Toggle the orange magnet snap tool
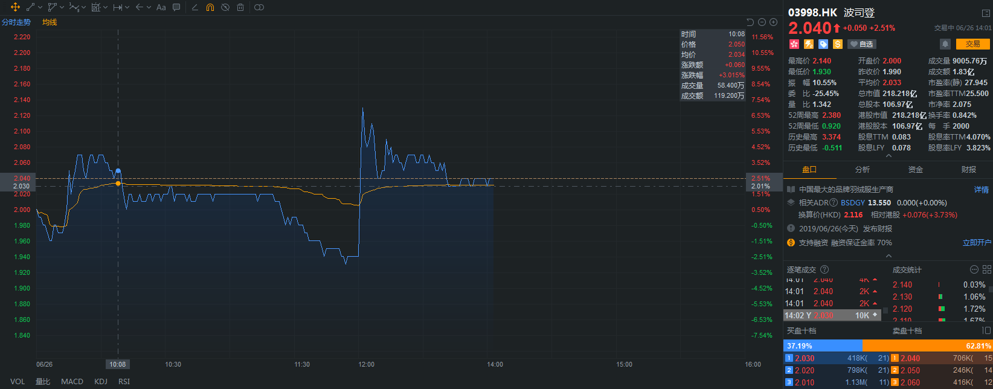The image size is (993, 389). pyautogui.click(x=210, y=7)
